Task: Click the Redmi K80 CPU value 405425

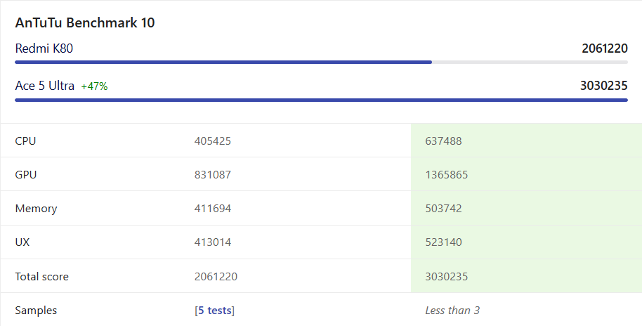Action: click(x=213, y=141)
